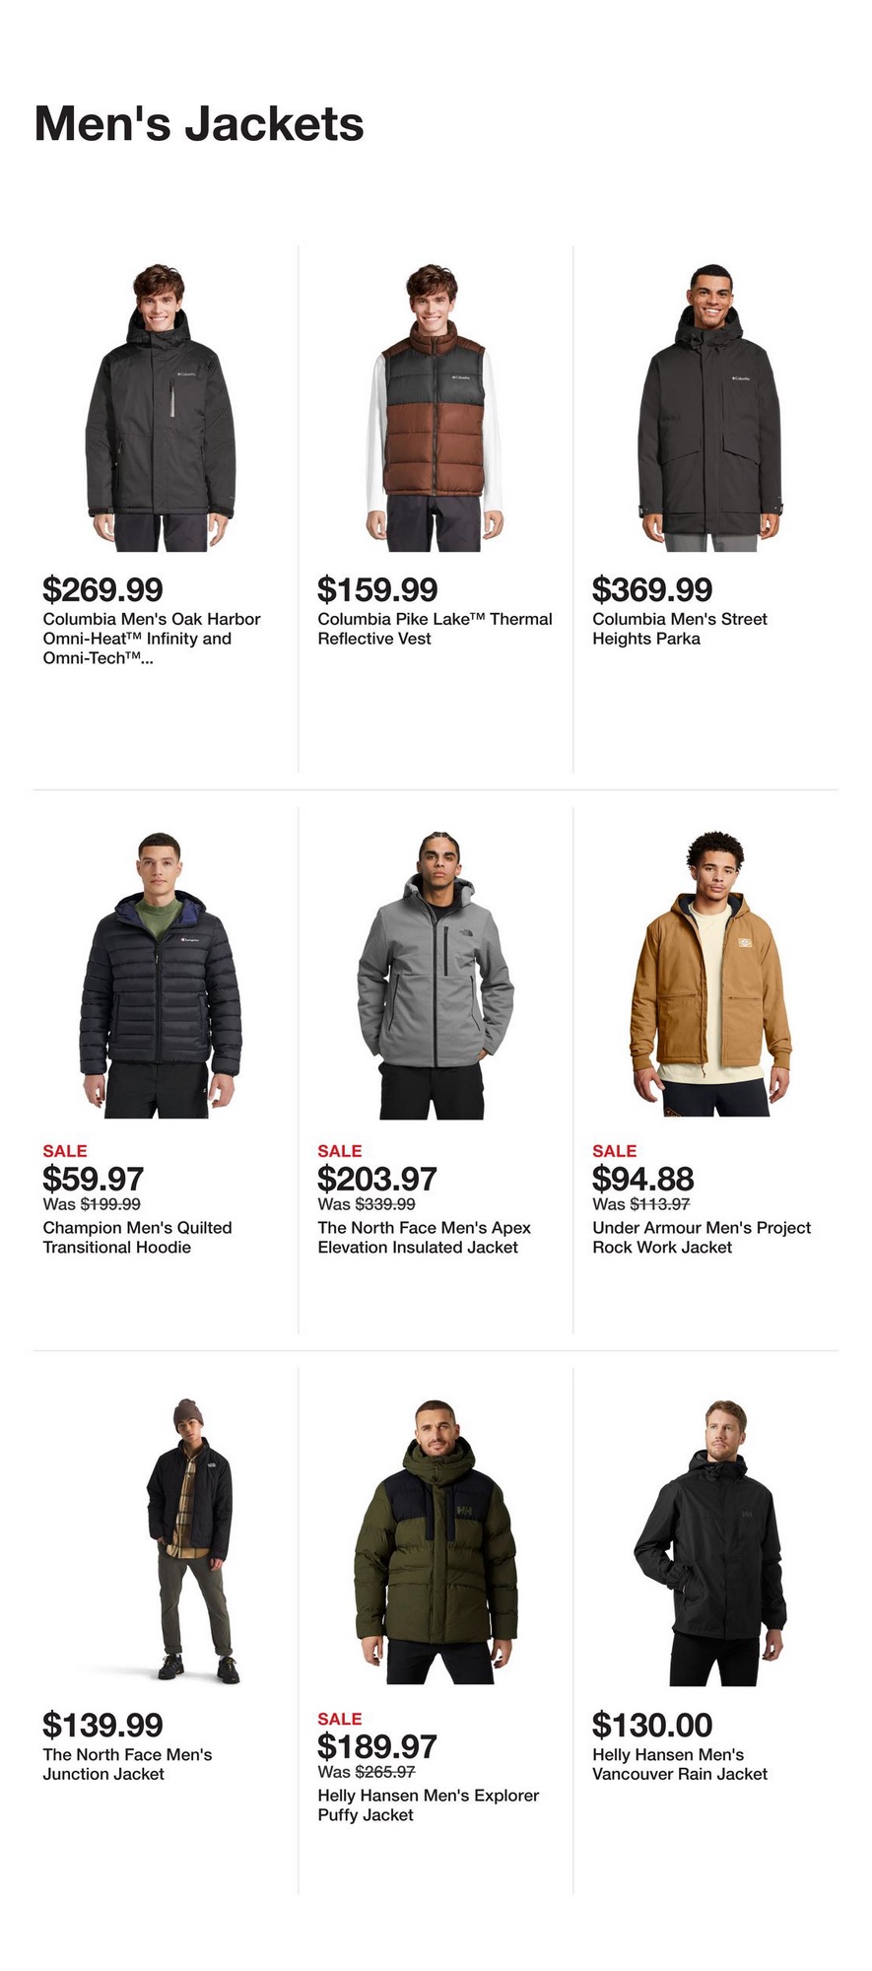872x1971 pixels.
Task: Open Champion Men's Quilted Transitional Hoodie link
Action: [137, 1238]
